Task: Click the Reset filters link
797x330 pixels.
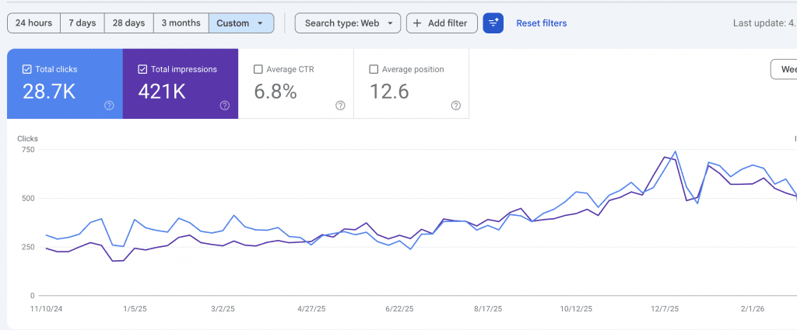Action: point(541,23)
